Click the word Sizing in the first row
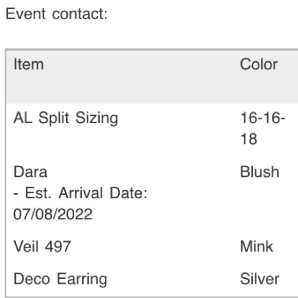This screenshot has width=298, height=298. point(97,119)
